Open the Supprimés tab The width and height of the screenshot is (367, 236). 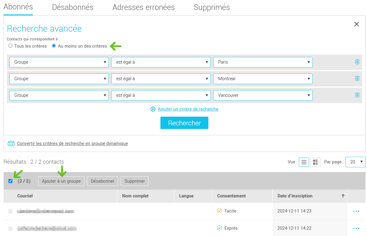(211, 7)
